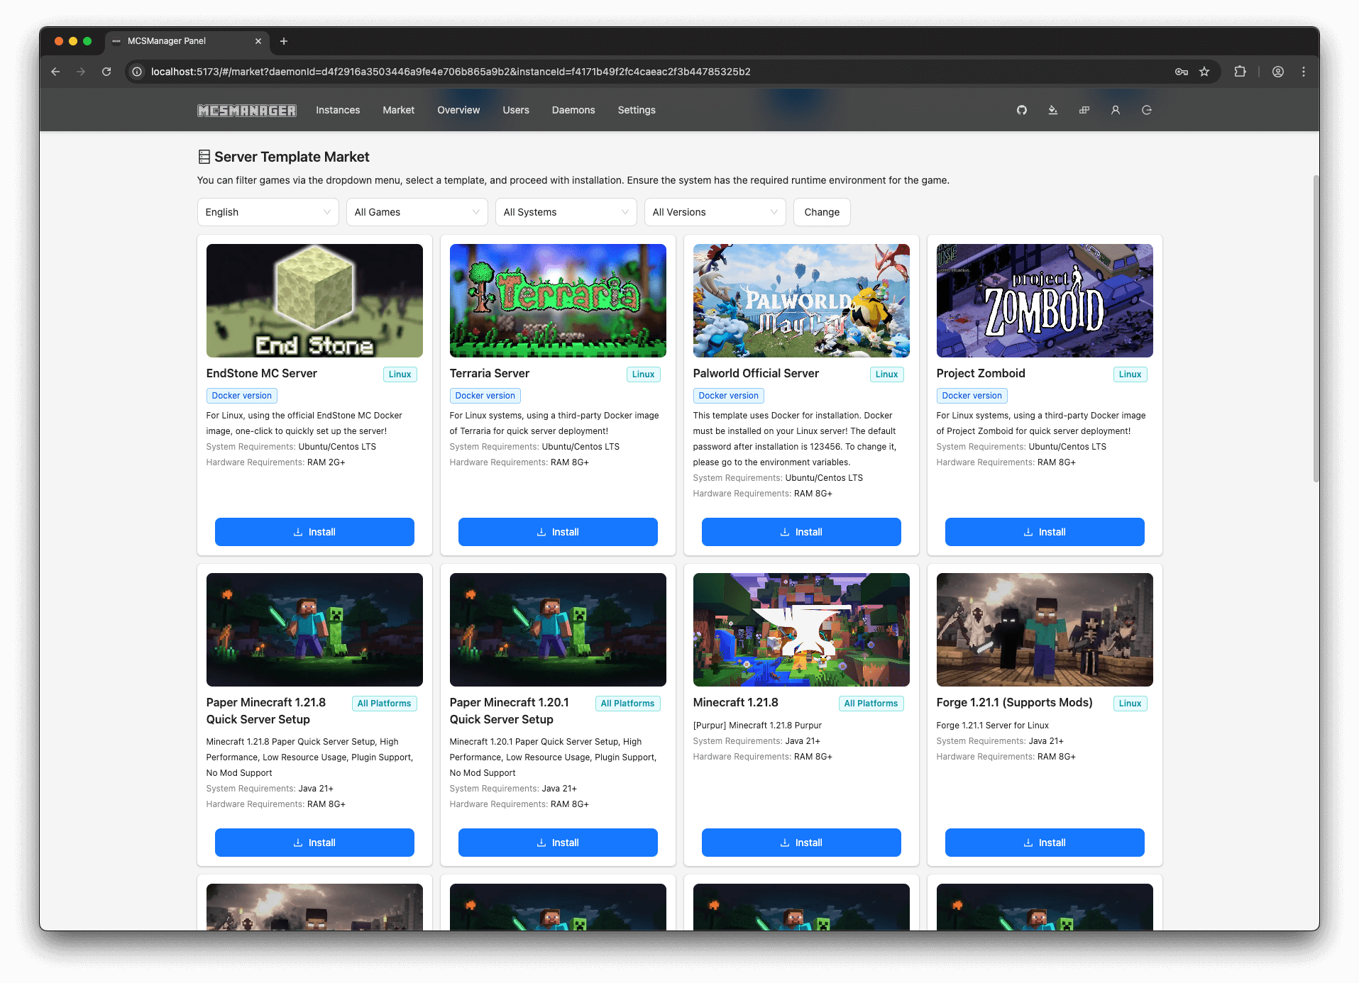The width and height of the screenshot is (1359, 983).
Task: Reload the page with refresh icon
Action: [106, 72]
